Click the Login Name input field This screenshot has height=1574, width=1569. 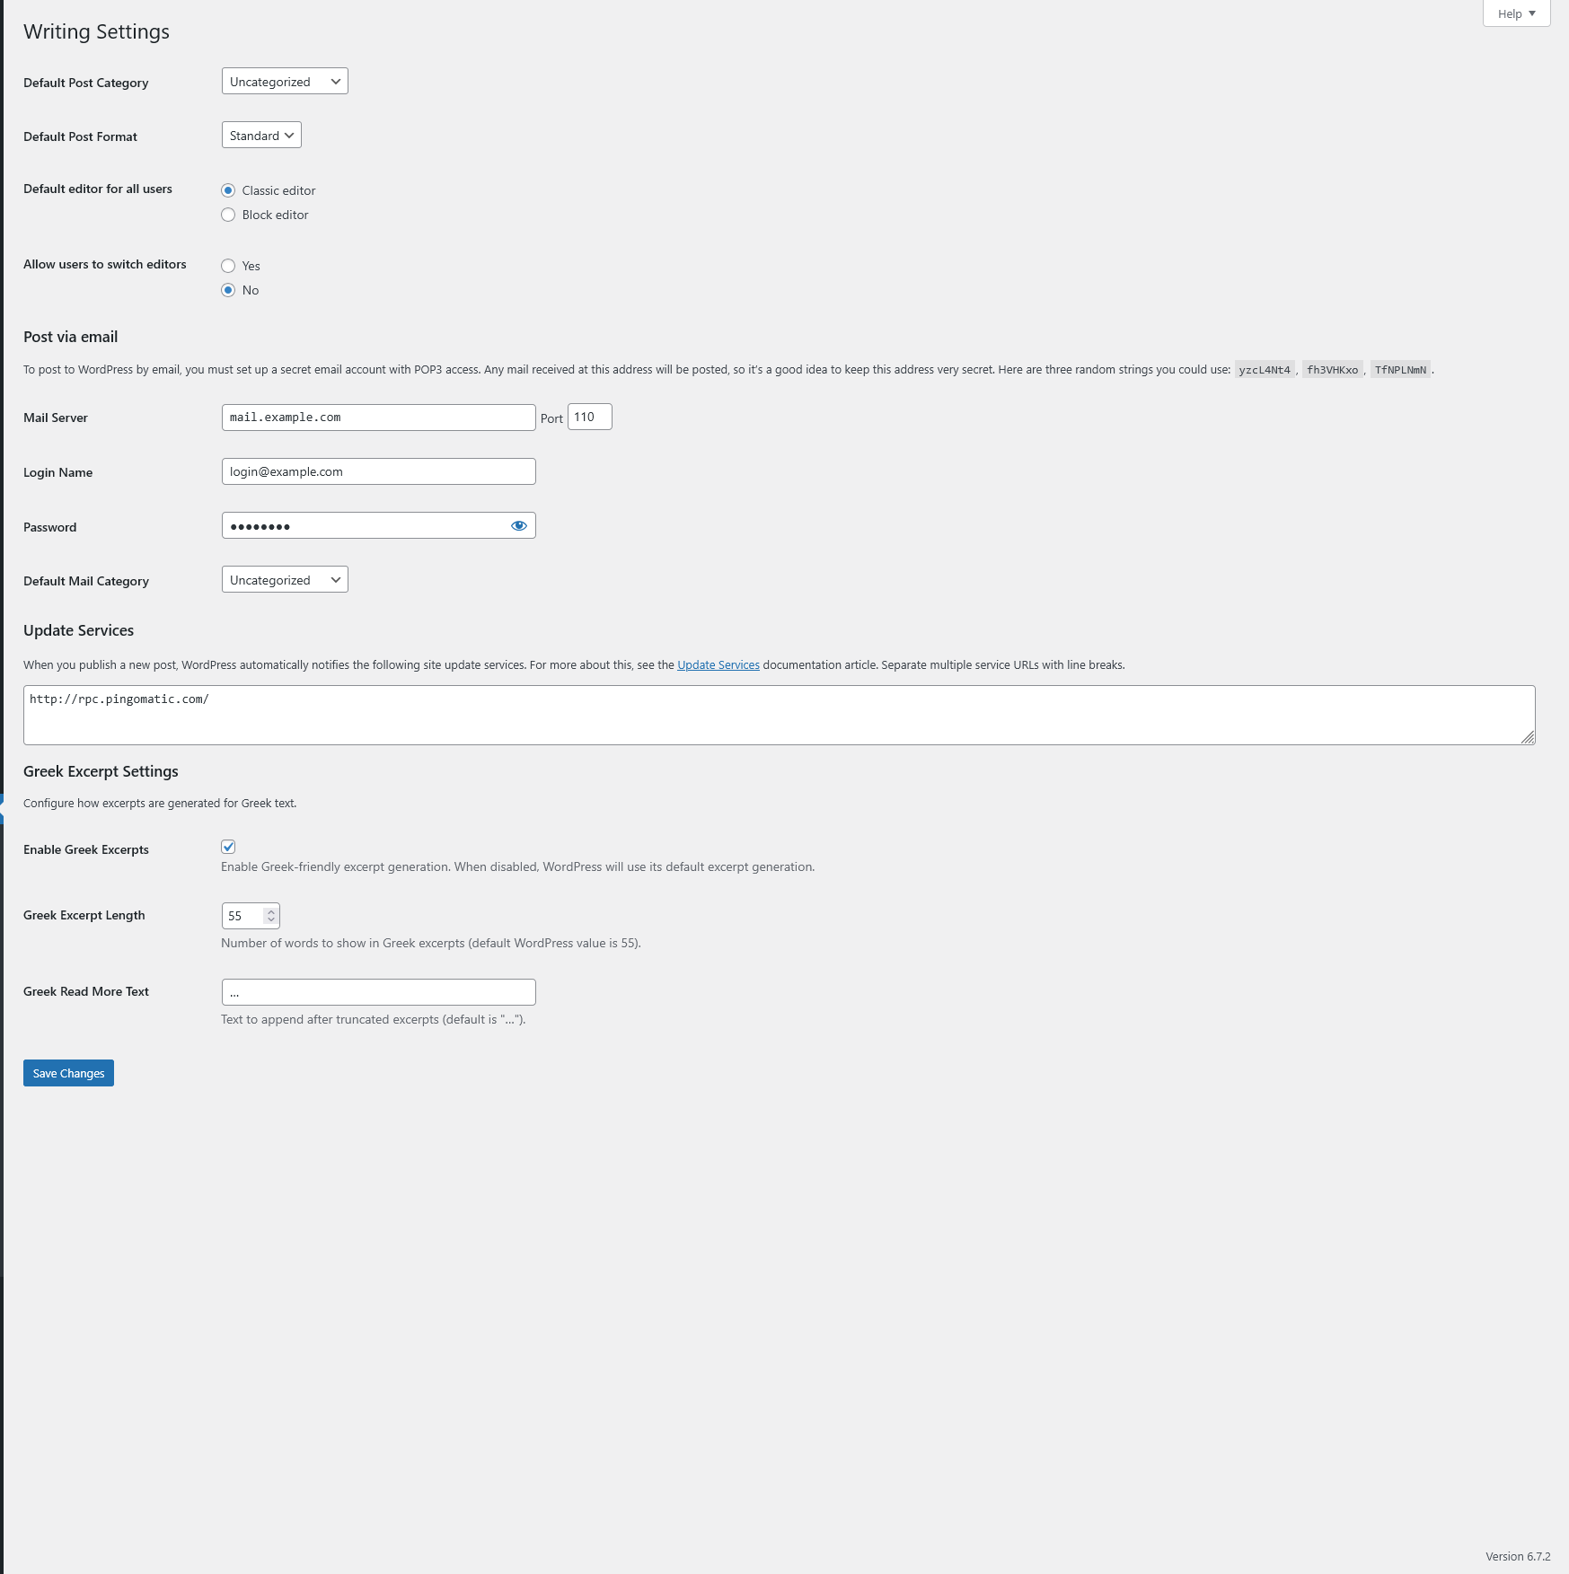pos(378,470)
